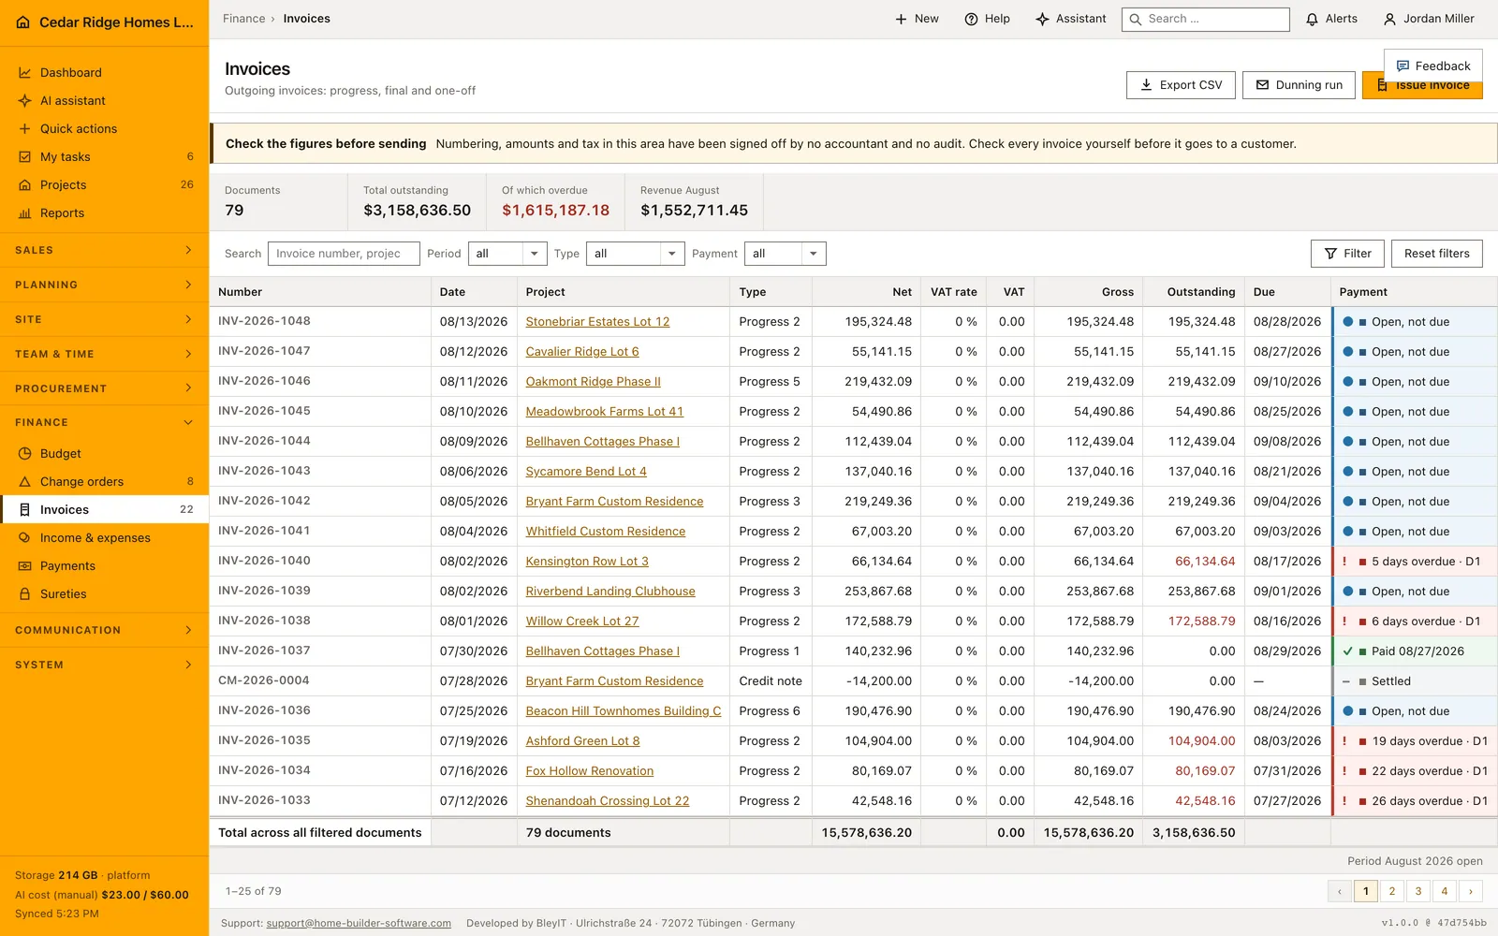Click the Finance breadcrumb
The height and width of the screenshot is (936, 1498).
click(x=244, y=19)
